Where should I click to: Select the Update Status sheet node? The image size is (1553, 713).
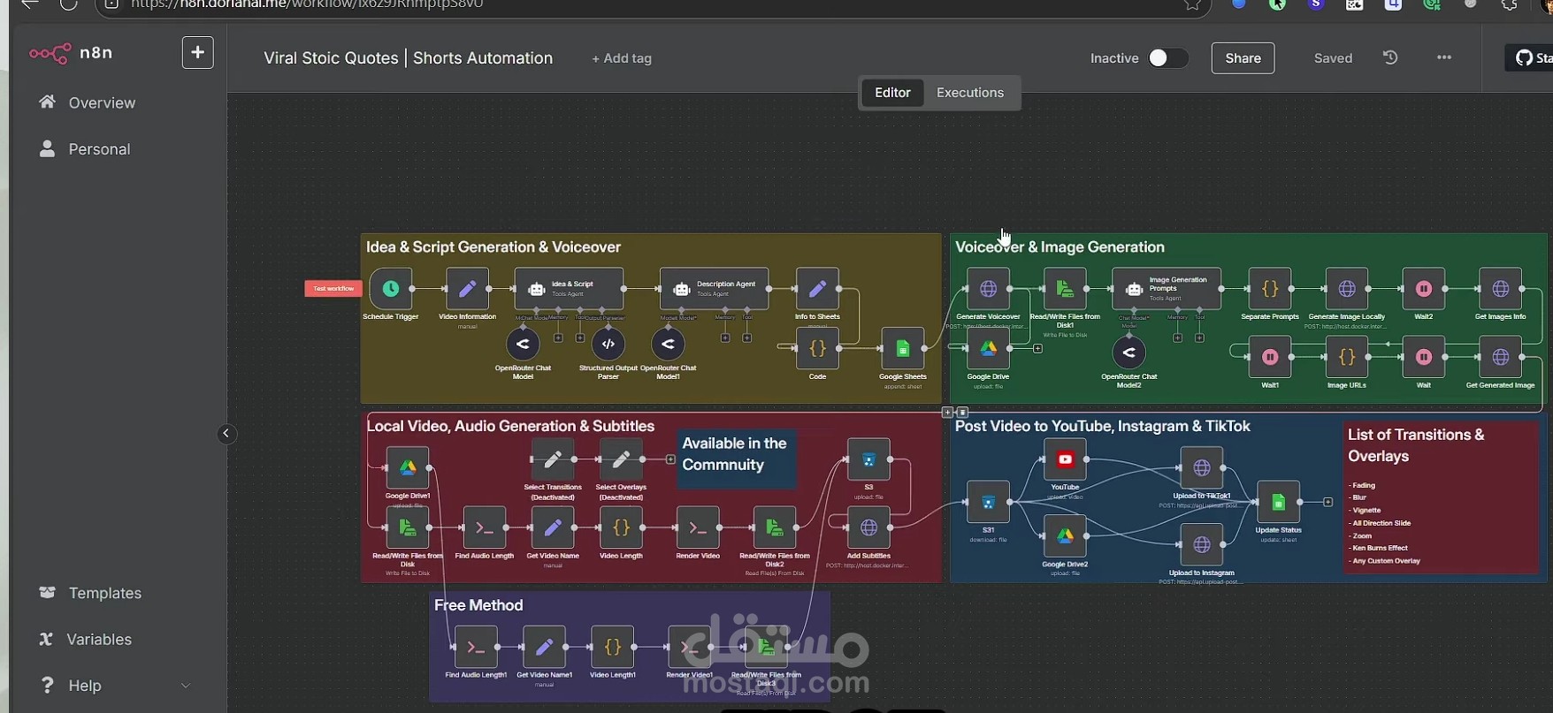pos(1278,503)
